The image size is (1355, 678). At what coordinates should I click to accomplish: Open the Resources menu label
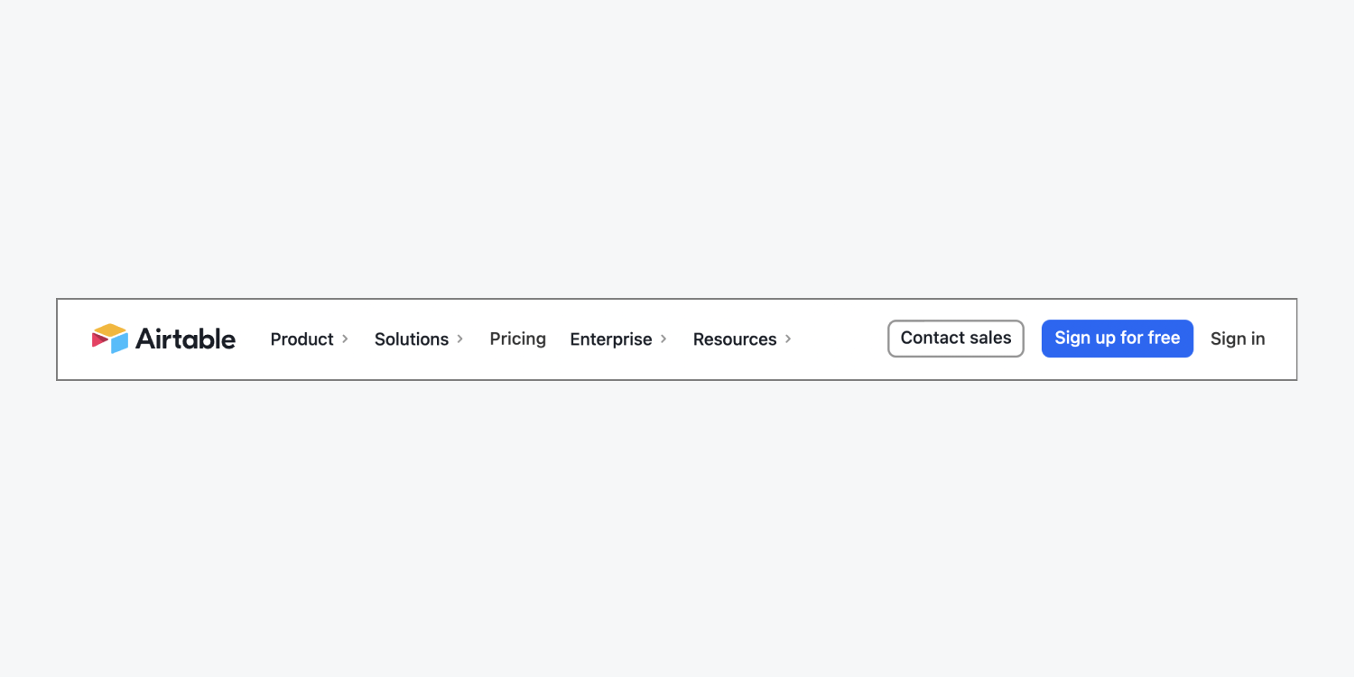[x=735, y=339]
